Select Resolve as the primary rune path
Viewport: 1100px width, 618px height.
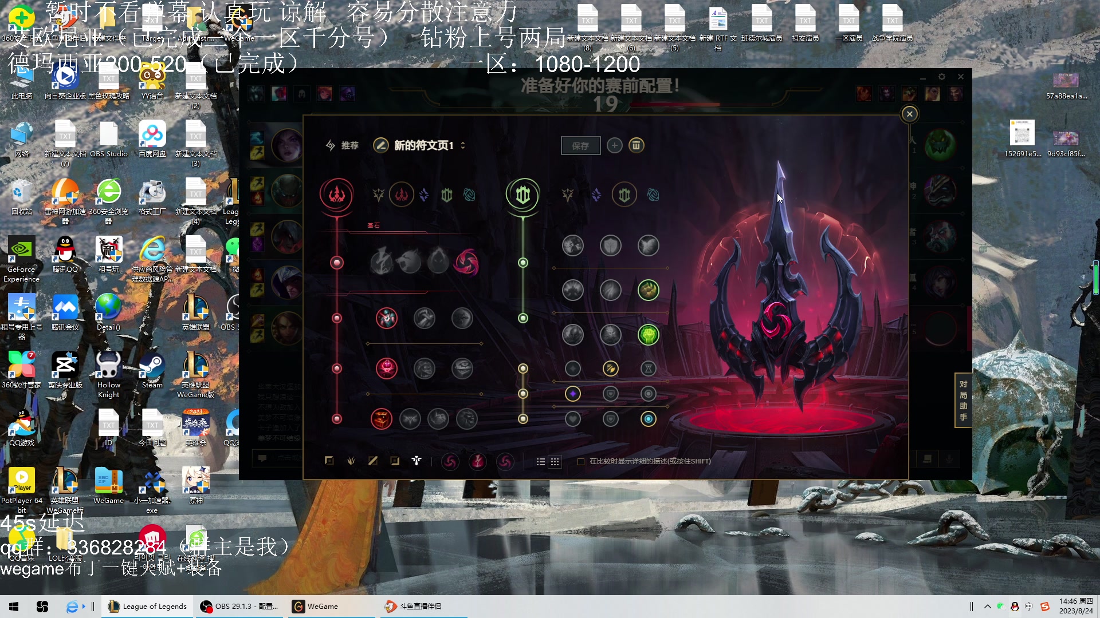tap(447, 195)
